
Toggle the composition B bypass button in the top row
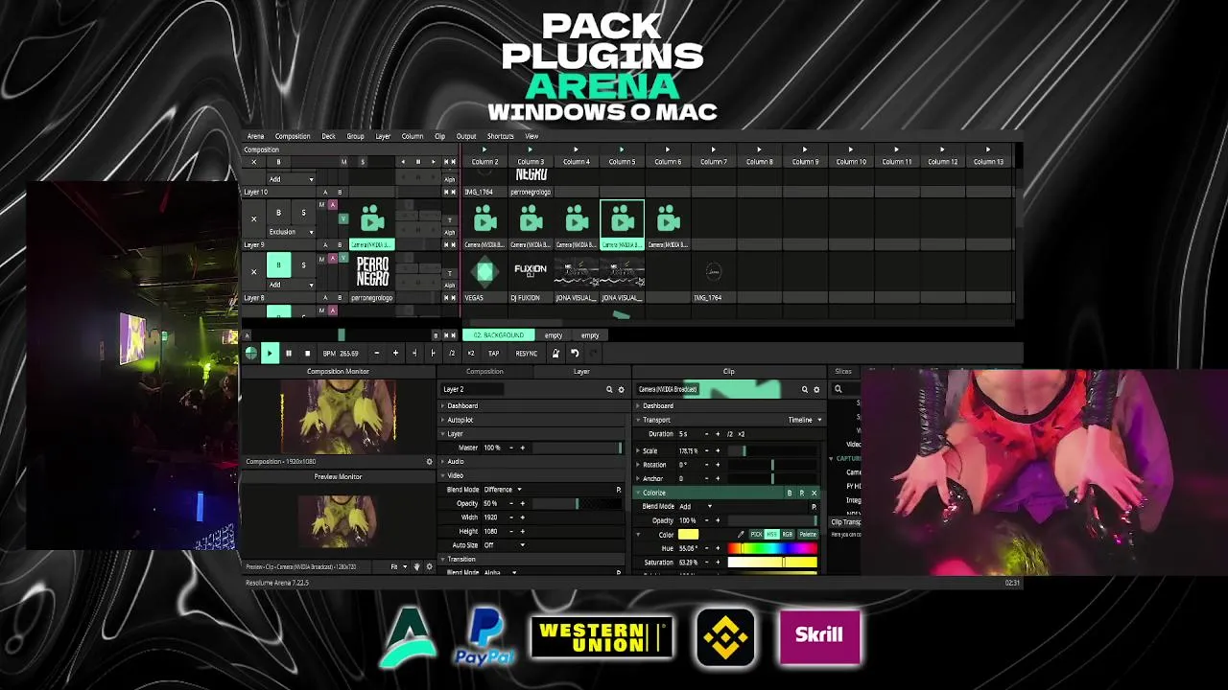point(279,162)
